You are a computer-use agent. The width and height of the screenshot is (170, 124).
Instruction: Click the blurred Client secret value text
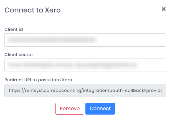(x=72, y=65)
